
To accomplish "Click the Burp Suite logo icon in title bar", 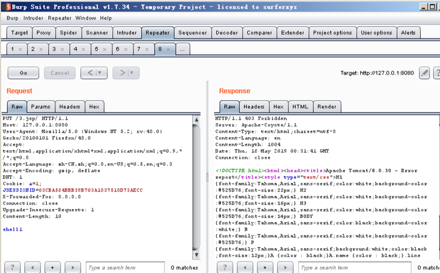I will (8, 7).
